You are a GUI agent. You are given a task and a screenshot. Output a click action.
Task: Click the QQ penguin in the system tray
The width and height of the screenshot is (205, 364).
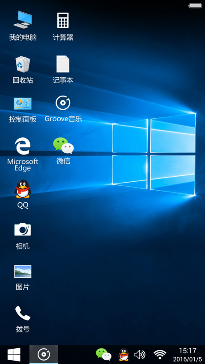(123, 355)
